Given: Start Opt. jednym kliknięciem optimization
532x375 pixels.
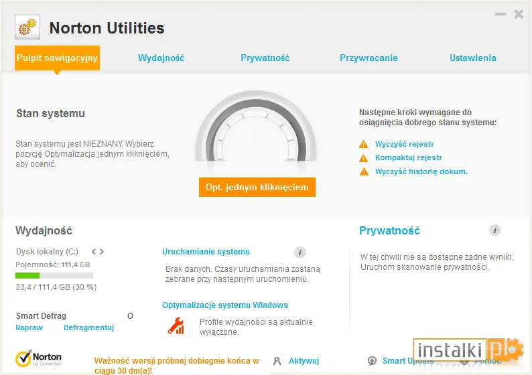Looking at the screenshot, I should pos(257,187).
